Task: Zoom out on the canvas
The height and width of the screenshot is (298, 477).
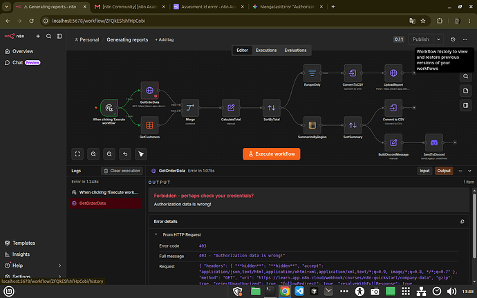Action: pos(109,154)
